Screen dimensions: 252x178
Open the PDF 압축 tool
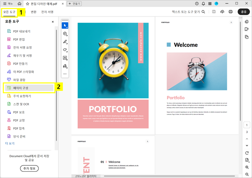pyautogui.click(x=29, y=128)
